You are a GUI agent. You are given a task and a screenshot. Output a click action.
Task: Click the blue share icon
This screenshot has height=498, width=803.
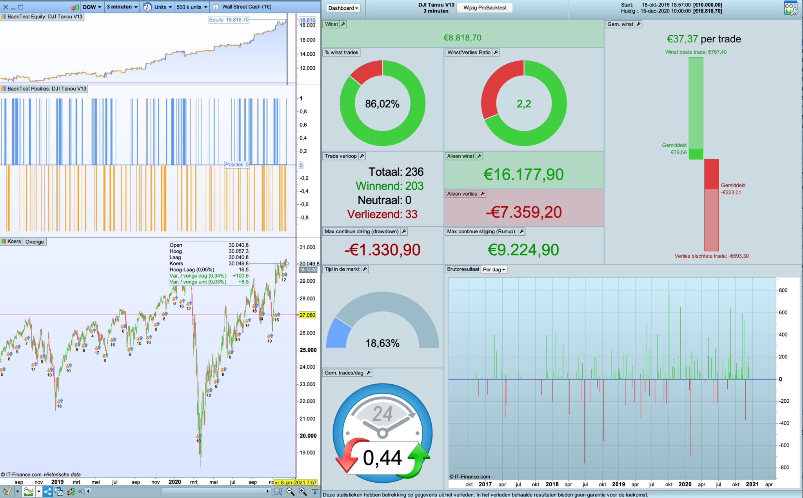pos(48,491)
